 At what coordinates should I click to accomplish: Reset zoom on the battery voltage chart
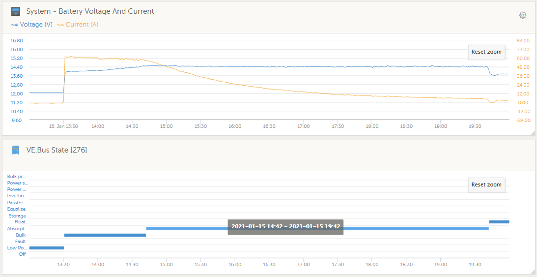(x=486, y=52)
